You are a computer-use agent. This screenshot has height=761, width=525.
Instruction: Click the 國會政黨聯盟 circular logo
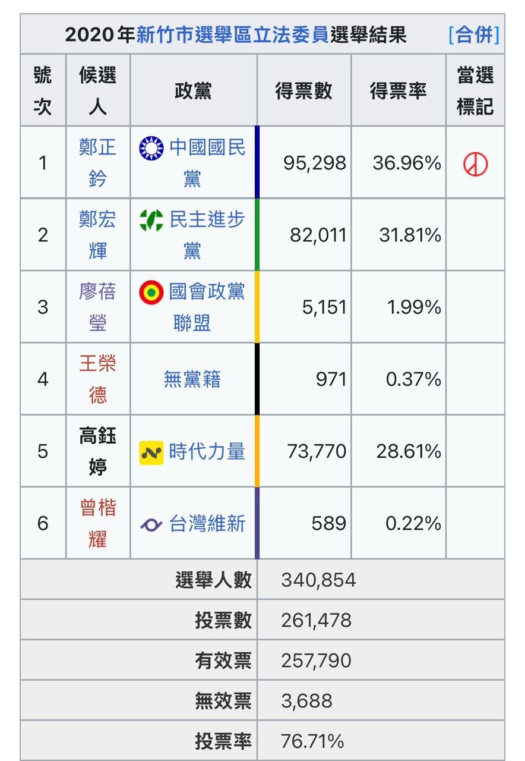(151, 293)
